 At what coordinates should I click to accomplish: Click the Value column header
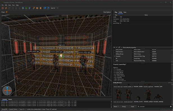click(x=146, y=15)
